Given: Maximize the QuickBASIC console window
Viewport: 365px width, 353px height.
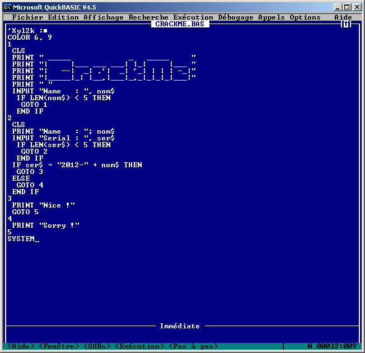Looking at the screenshot, I should click(347, 7).
